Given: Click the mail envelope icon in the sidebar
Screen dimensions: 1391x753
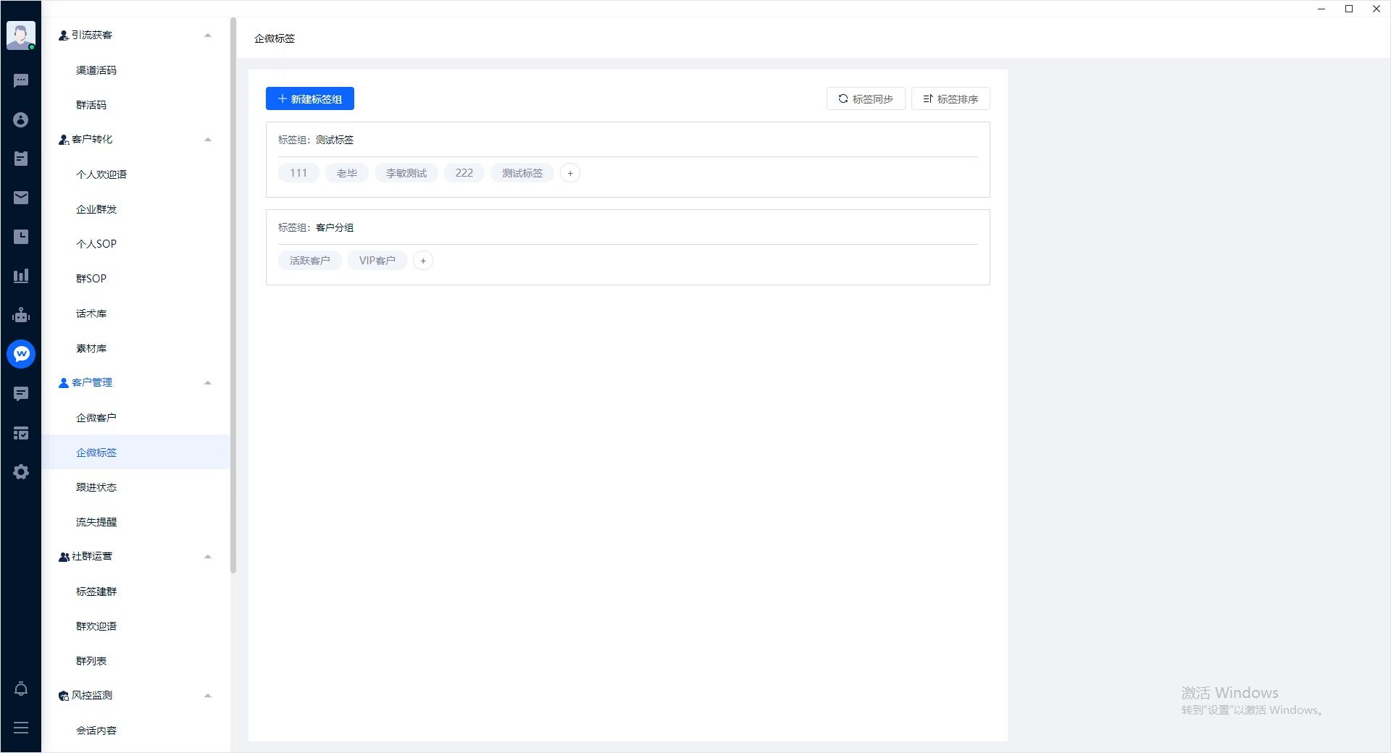Looking at the screenshot, I should click(x=21, y=198).
